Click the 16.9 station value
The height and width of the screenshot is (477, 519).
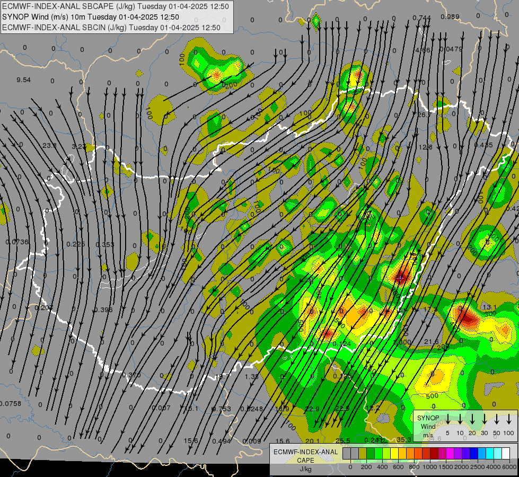click(283, 409)
